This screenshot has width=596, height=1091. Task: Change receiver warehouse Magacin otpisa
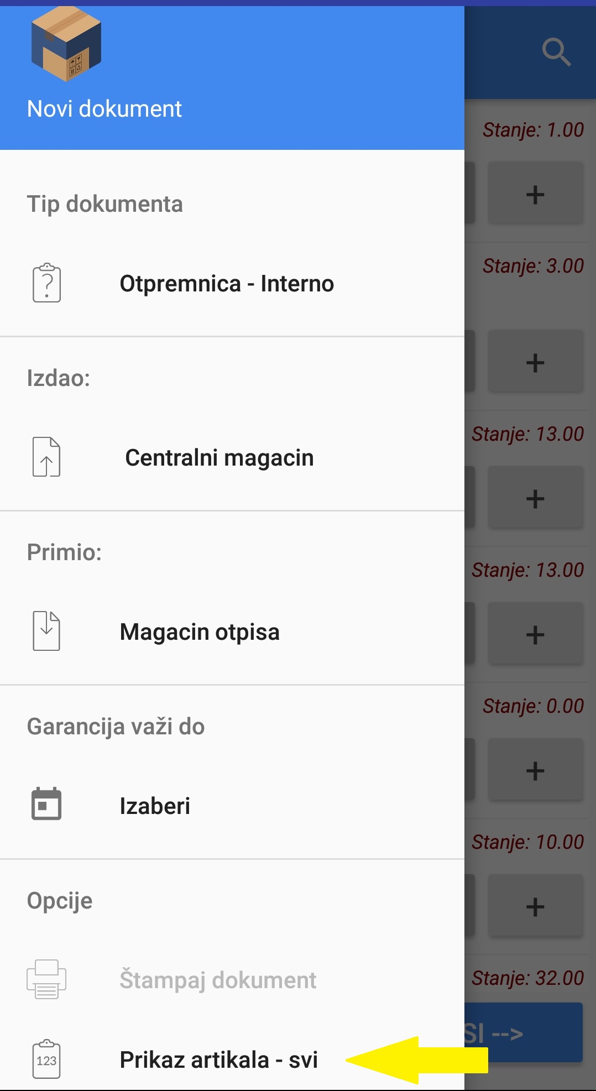click(200, 632)
